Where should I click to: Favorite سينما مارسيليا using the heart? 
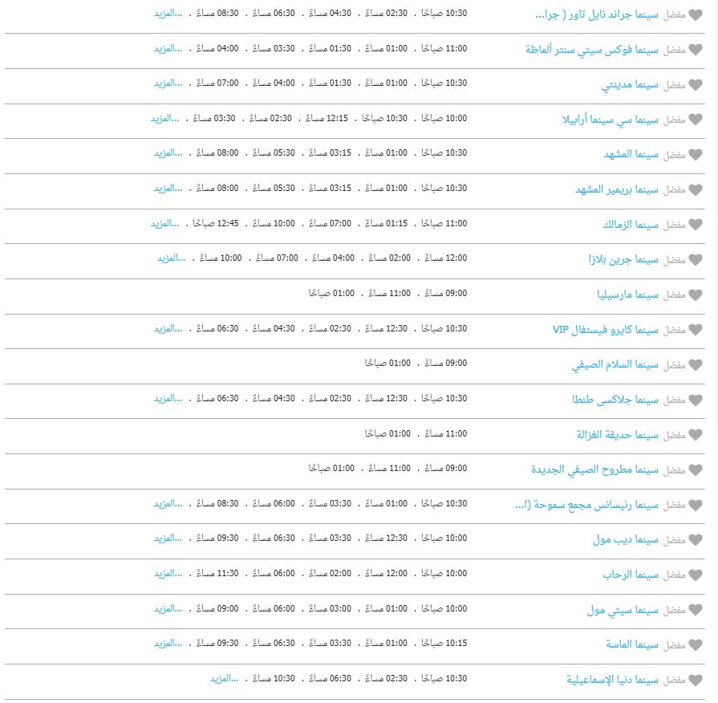point(696,295)
